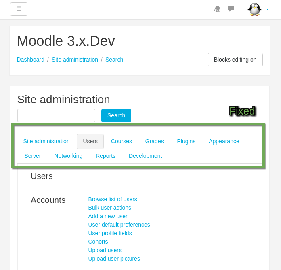The image size is (281, 270).
Task: Open the Reports tab
Action: pyautogui.click(x=105, y=156)
